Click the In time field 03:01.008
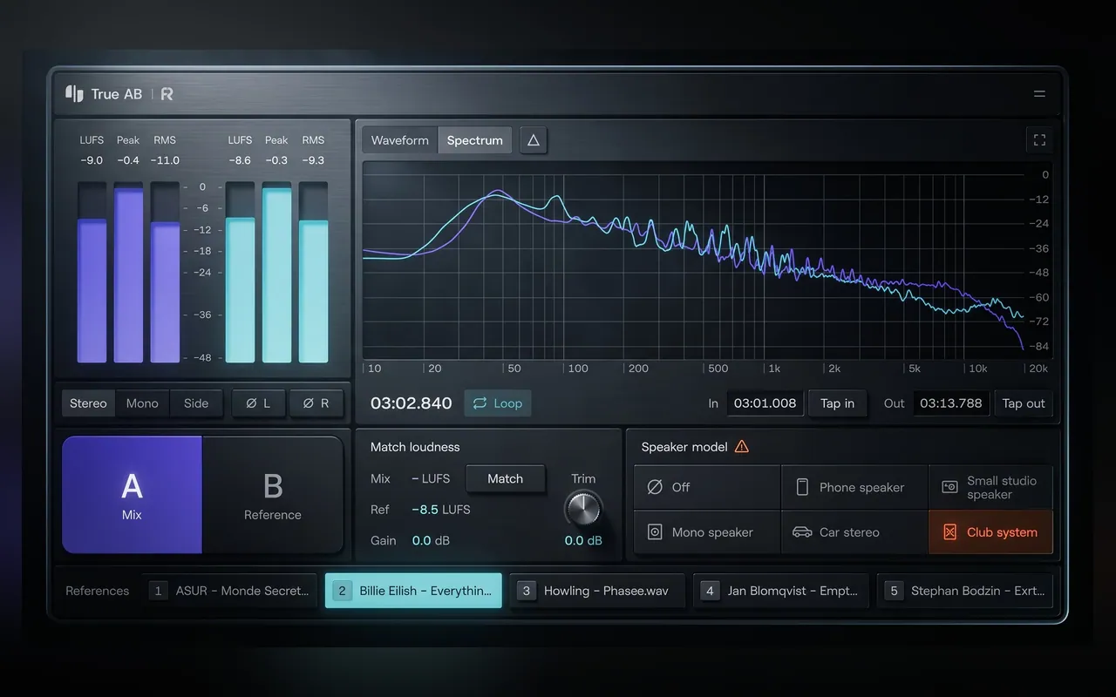Screen dimensions: 1116x697 pos(766,403)
